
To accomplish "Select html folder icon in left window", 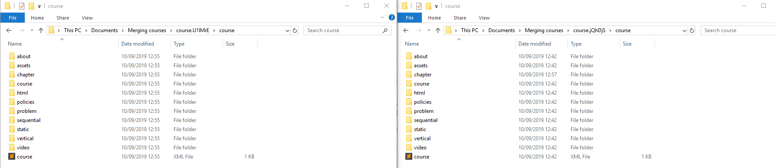I will pyautogui.click(x=12, y=93).
